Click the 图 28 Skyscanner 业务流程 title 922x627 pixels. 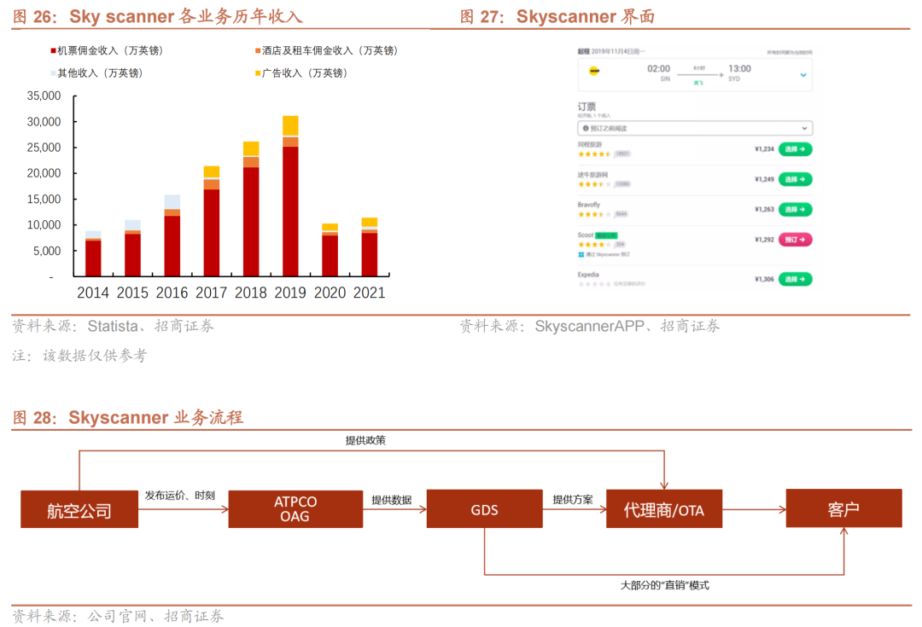point(127,417)
